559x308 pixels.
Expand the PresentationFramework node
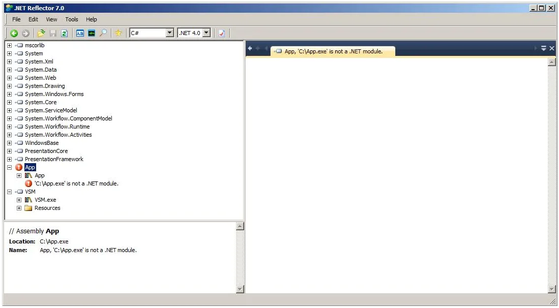[x=10, y=159]
